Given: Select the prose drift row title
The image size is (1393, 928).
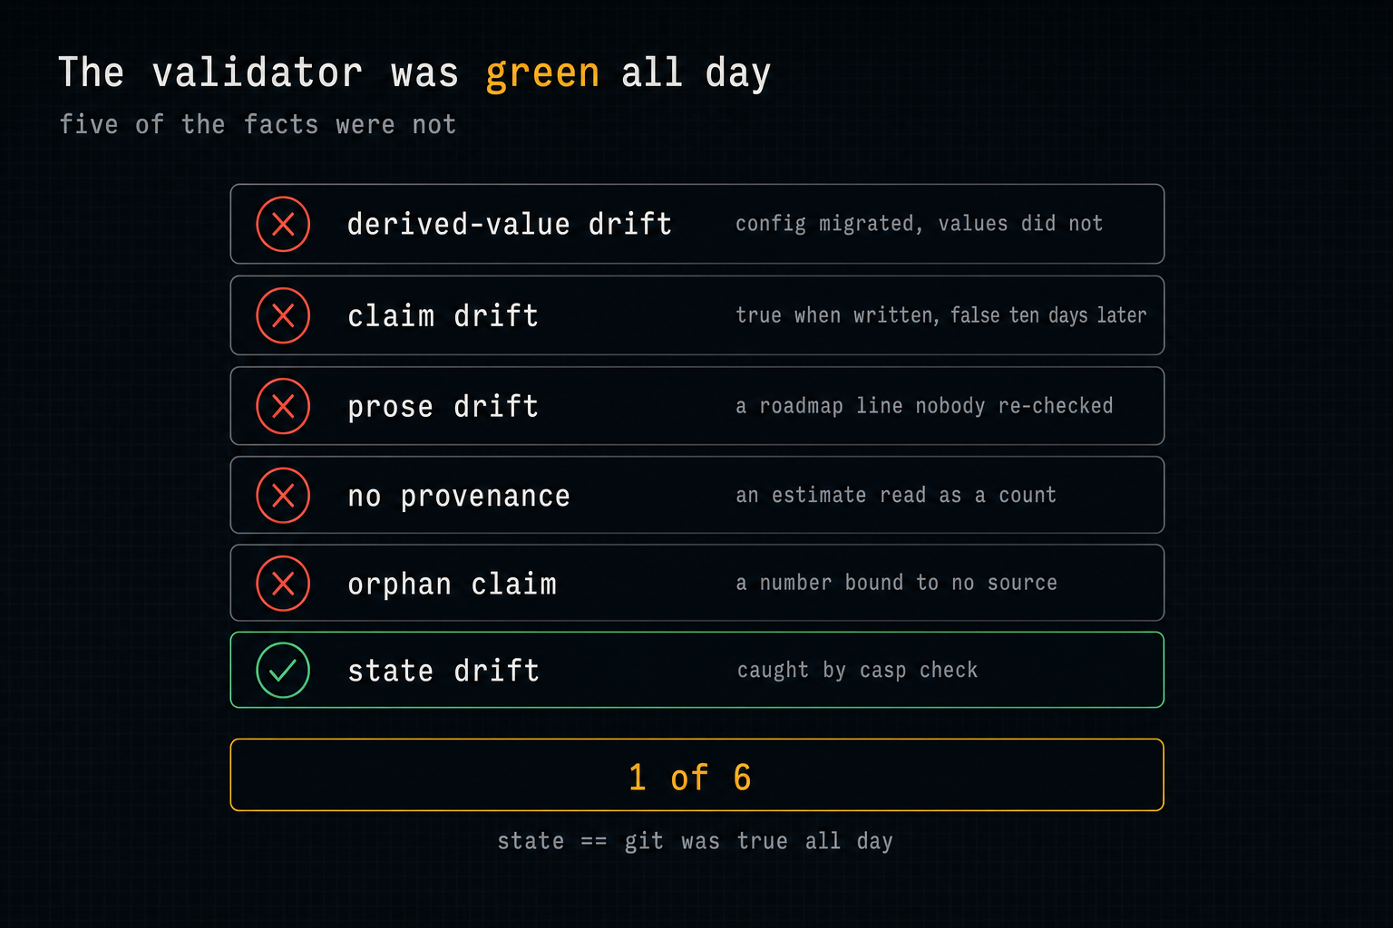Looking at the screenshot, I should [x=443, y=407].
